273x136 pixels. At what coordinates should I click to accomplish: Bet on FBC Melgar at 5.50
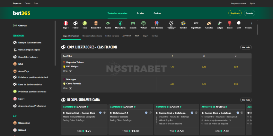tap(236, 67)
